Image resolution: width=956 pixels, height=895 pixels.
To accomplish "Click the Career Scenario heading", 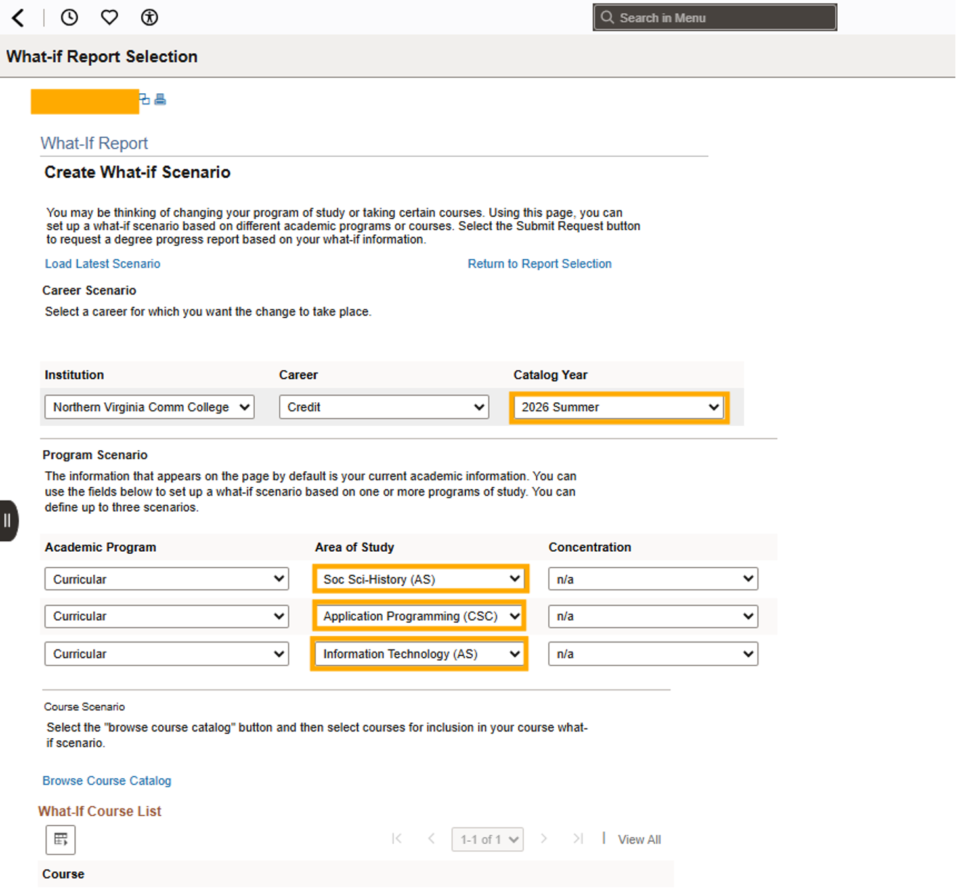I will pyautogui.click(x=89, y=290).
